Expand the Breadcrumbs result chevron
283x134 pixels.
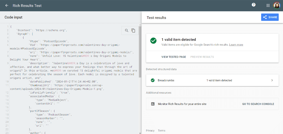point(272,80)
